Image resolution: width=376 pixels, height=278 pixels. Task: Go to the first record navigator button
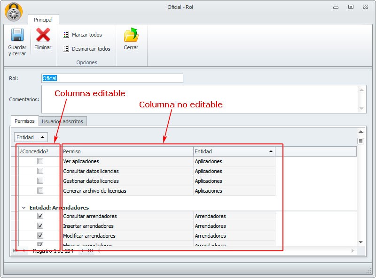point(16,250)
